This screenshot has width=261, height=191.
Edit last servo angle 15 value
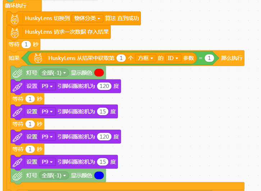point(103,162)
